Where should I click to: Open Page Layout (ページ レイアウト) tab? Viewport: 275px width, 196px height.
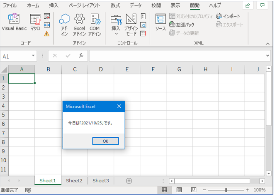pyautogui.click(x=84, y=5)
